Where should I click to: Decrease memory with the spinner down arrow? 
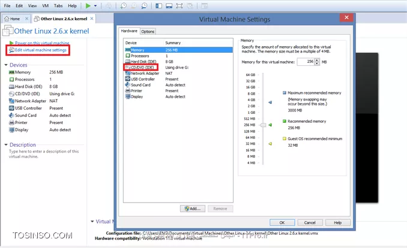click(x=317, y=63)
